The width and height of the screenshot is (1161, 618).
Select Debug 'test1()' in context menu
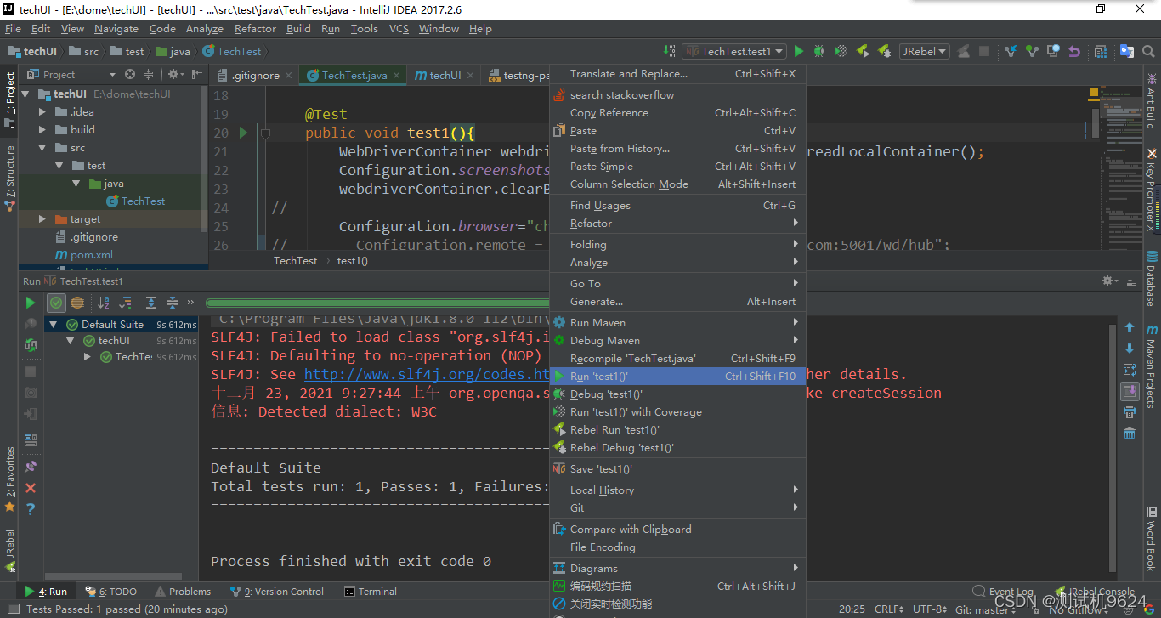pyautogui.click(x=677, y=394)
